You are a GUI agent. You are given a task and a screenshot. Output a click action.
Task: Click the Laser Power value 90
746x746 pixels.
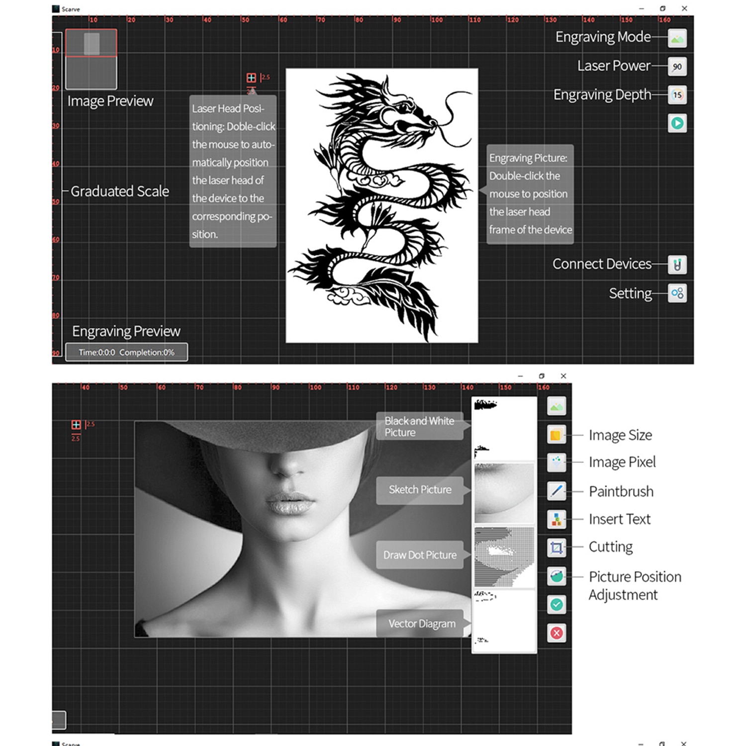[677, 67]
